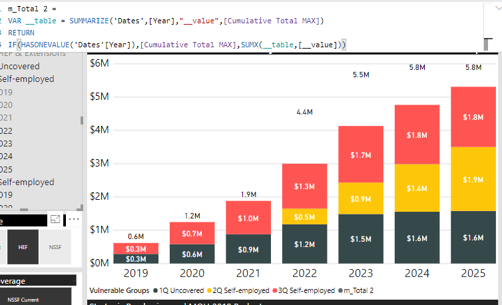502x305 pixels.
Task: Select the 2025 red $1.8M bar segment
Action: tap(473, 117)
